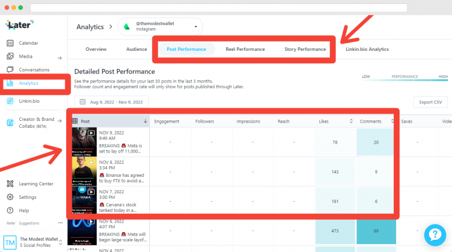
Task: Click the 143 likes cell
Action: [x=335, y=172]
